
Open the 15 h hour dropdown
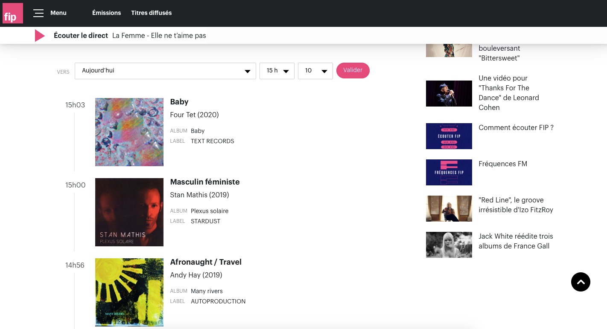pos(277,71)
